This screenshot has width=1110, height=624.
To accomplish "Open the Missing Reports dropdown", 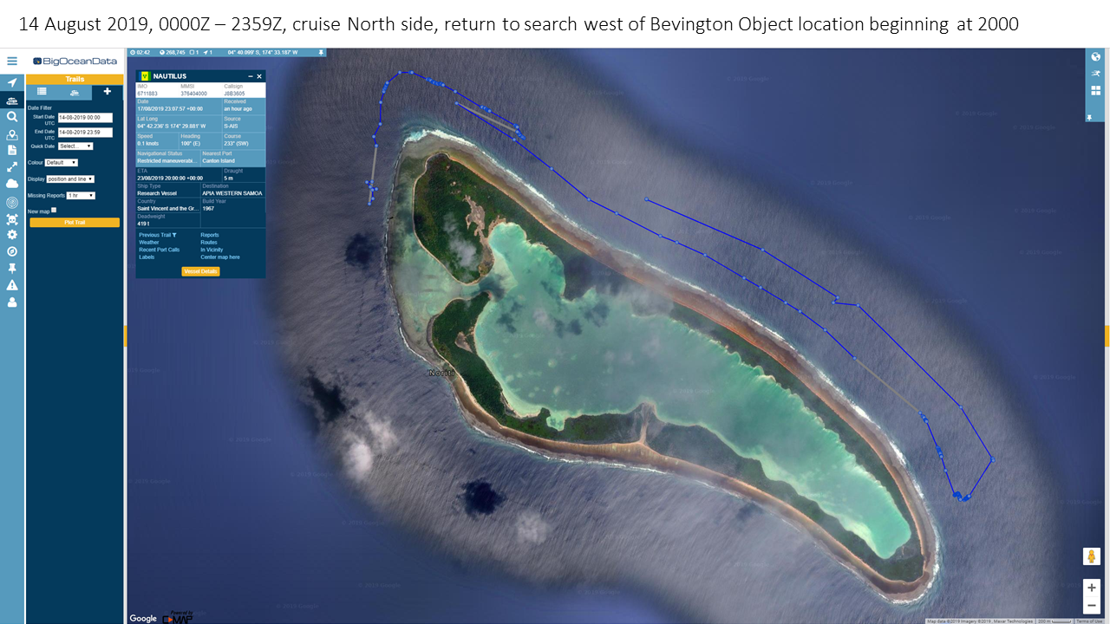I will (x=81, y=196).
